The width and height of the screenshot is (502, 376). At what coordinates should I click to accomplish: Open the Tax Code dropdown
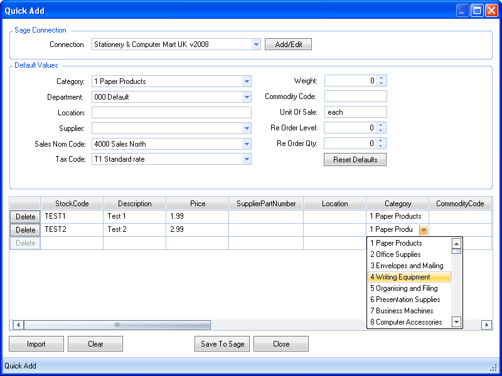pos(247,159)
